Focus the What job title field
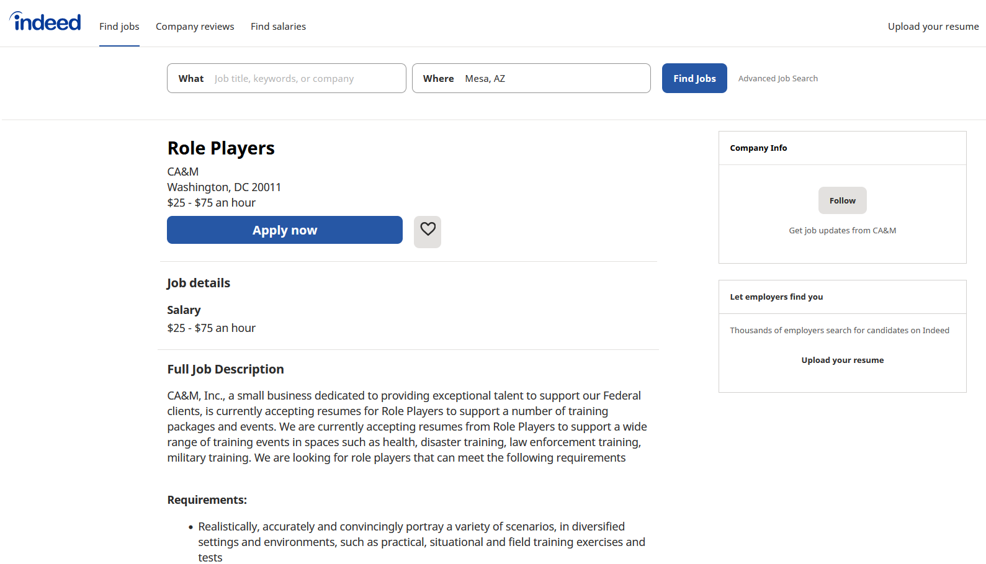The width and height of the screenshot is (986, 564). [x=287, y=78]
